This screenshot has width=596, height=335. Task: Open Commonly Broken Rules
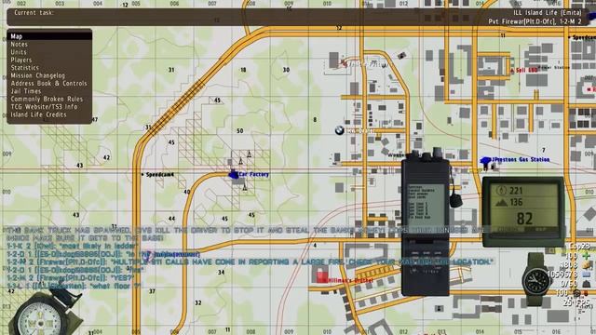pyautogui.click(x=47, y=100)
